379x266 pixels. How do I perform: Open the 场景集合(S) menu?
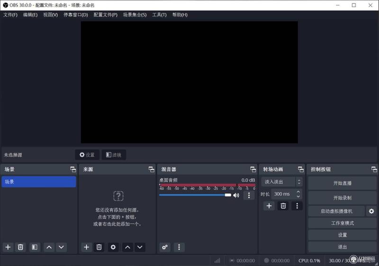[135, 15]
